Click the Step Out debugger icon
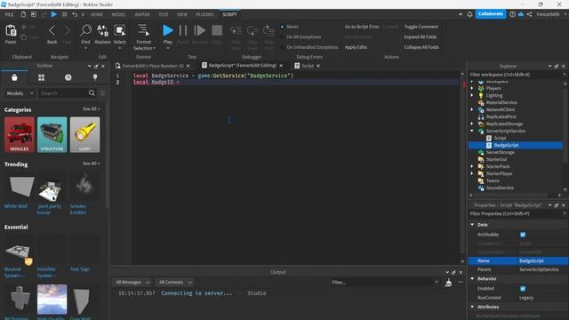Viewport: 569px width, 320px height. (268, 30)
